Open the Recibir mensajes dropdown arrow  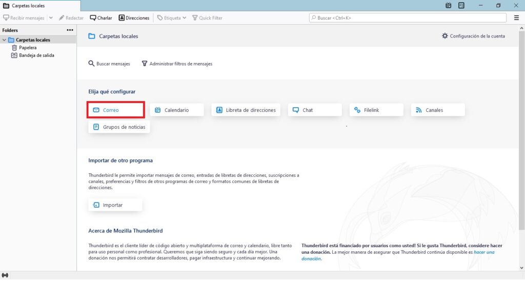tap(51, 18)
